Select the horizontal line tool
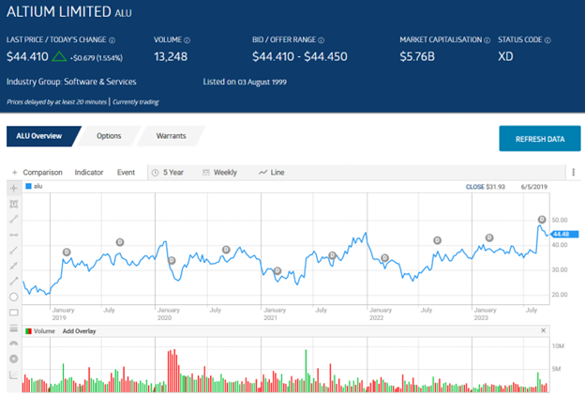The image size is (585, 398). (14, 235)
